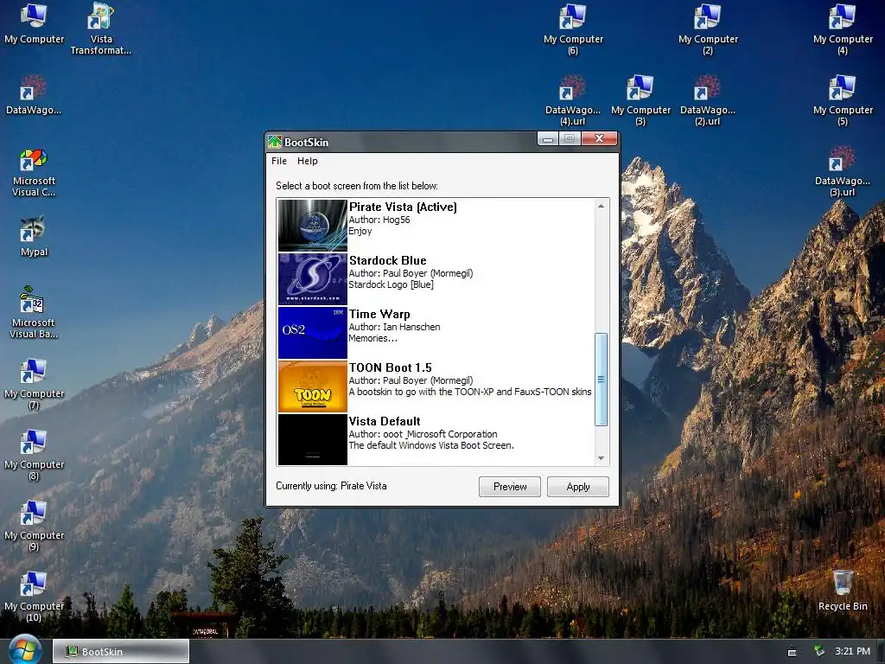Click the DataWago... (2).url desktop icon

[708, 100]
